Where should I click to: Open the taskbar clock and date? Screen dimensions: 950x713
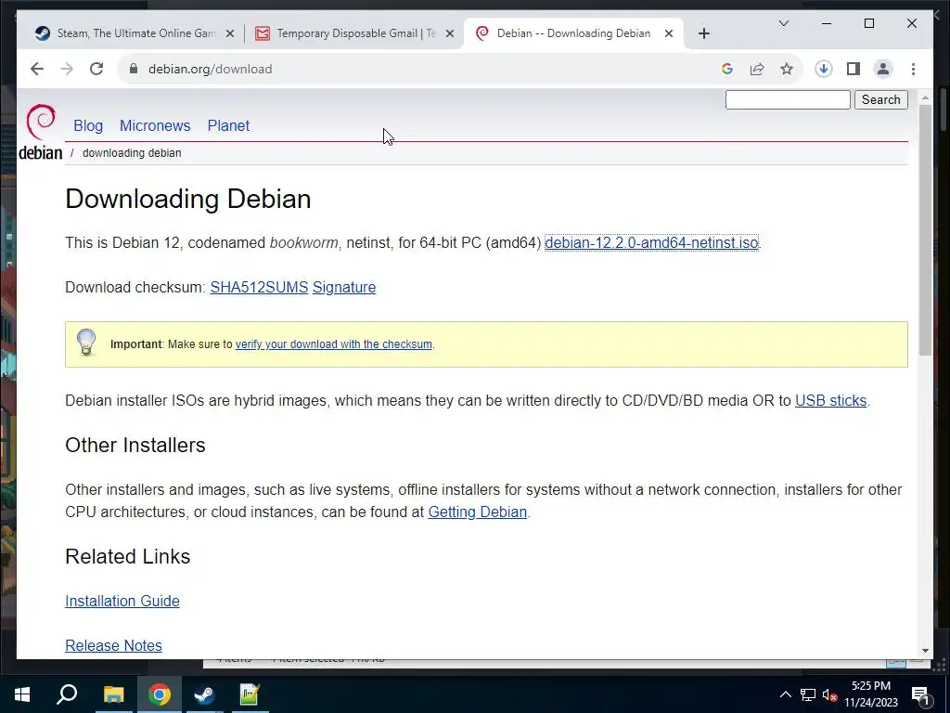(871, 694)
